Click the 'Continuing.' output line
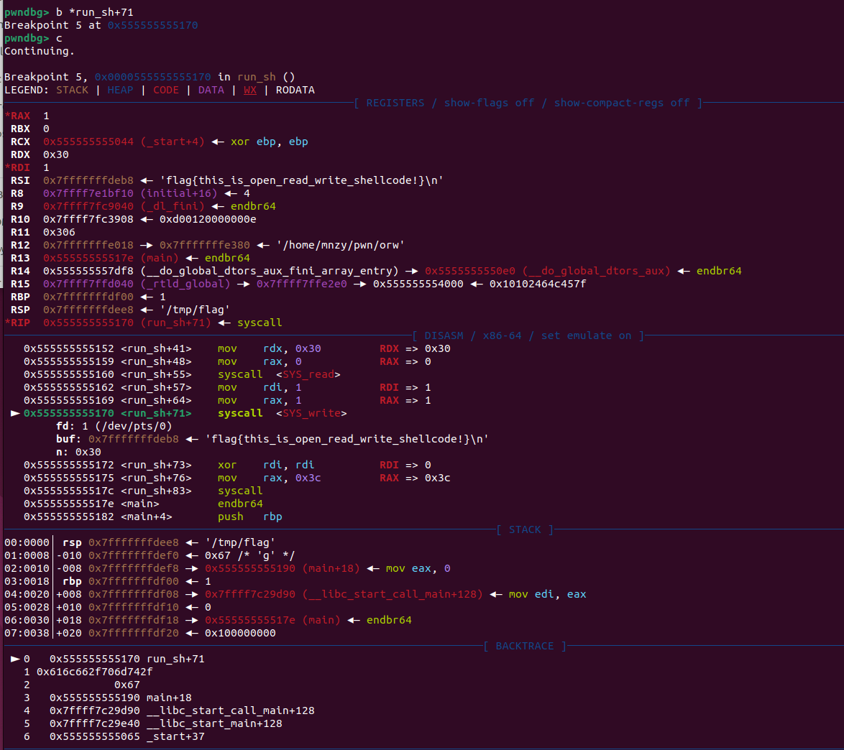Viewport: 844px width, 750px height. coord(40,50)
